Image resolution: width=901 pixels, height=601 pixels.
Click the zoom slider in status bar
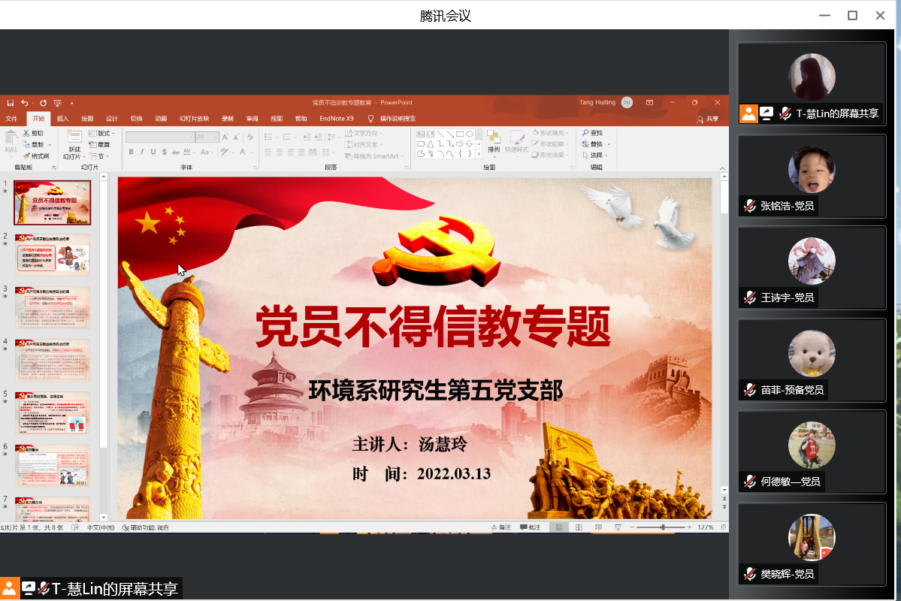[662, 527]
